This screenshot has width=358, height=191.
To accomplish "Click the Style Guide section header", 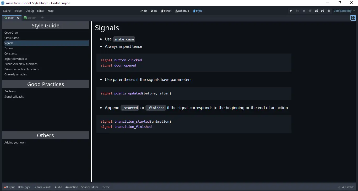I will click(x=46, y=25).
